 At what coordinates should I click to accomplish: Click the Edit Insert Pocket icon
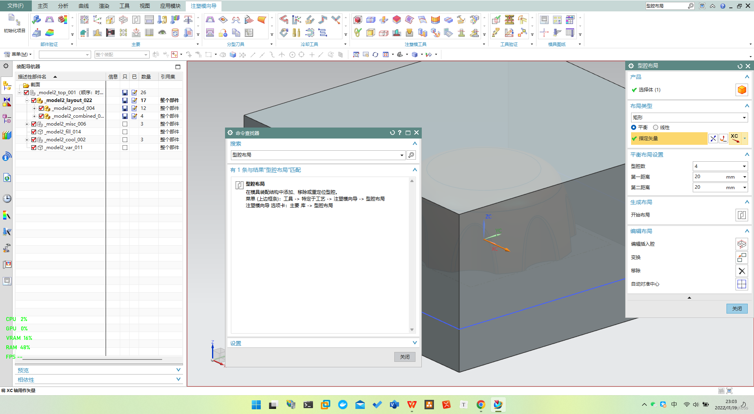(741, 244)
